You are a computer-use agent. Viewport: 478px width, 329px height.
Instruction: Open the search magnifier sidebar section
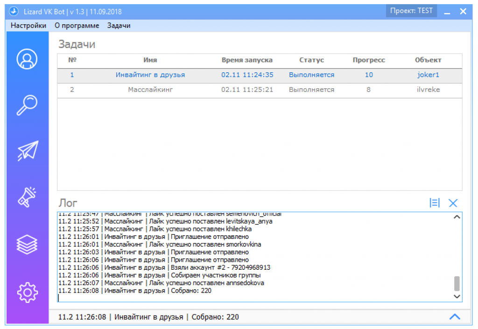[x=27, y=105]
